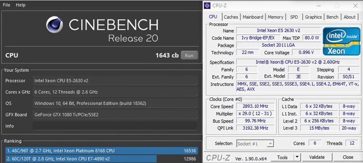
Task: Go to the Graphics tab
Action: [x=313, y=17]
